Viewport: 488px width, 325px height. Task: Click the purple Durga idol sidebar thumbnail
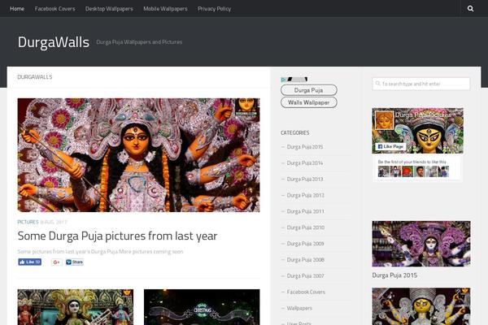(421, 244)
